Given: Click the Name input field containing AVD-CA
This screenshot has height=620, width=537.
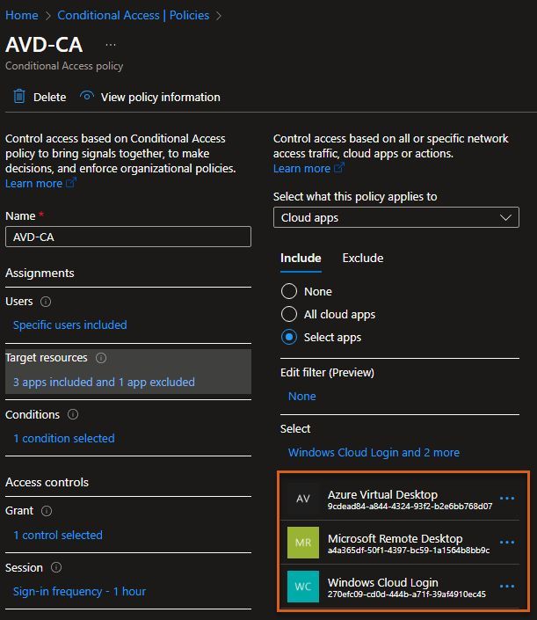Looking at the screenshot, I should pyautogui.click(x=128, y=237).
